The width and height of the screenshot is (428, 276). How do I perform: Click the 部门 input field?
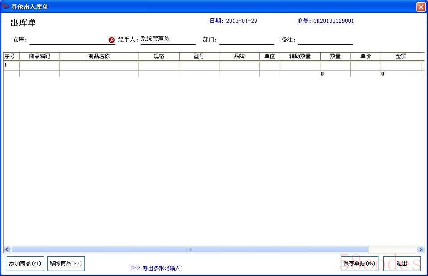coord(247,40)
